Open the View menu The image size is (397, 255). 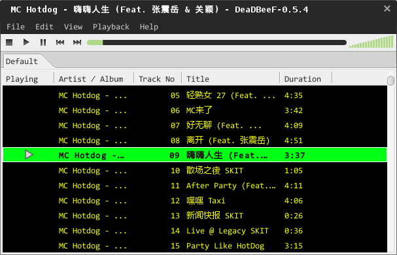pyautogui.click(x=73, y=27)
